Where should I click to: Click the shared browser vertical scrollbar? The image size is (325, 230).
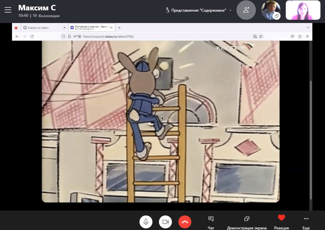click(x=310, y=140)
